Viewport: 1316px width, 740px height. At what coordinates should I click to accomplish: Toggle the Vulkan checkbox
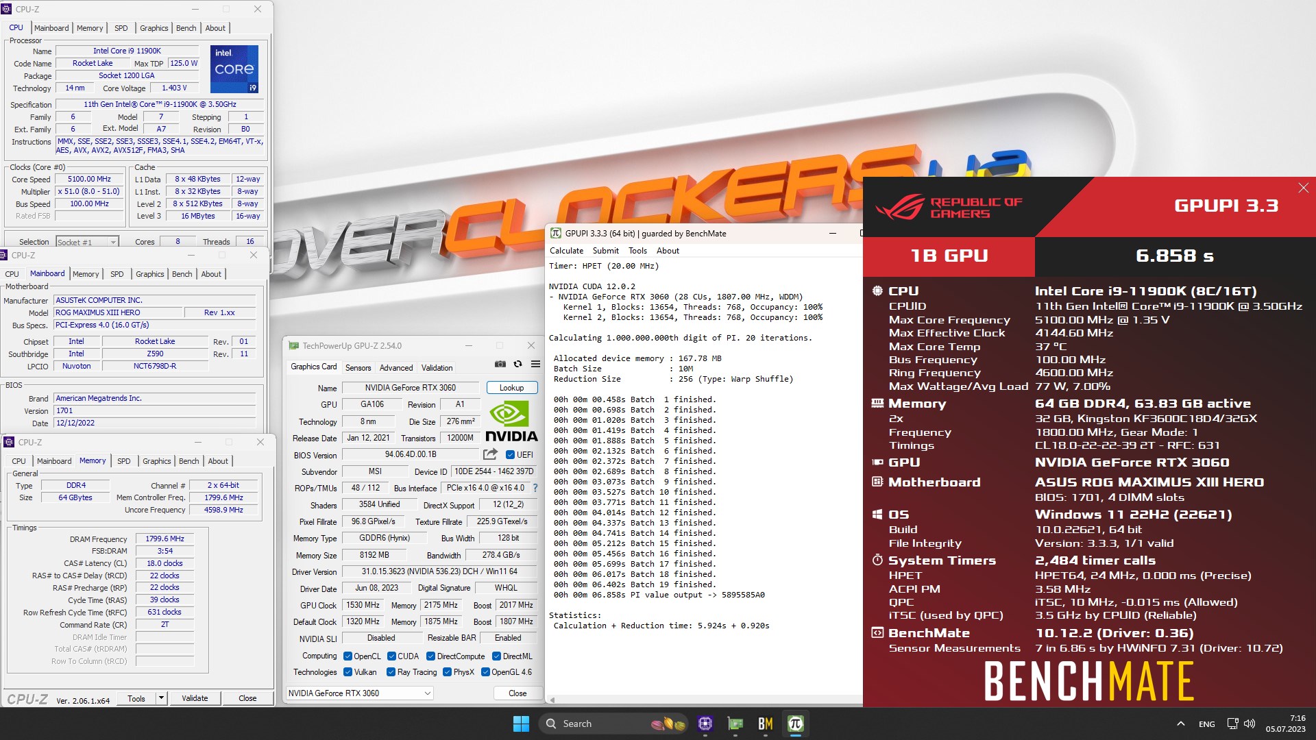pos(348,671)
